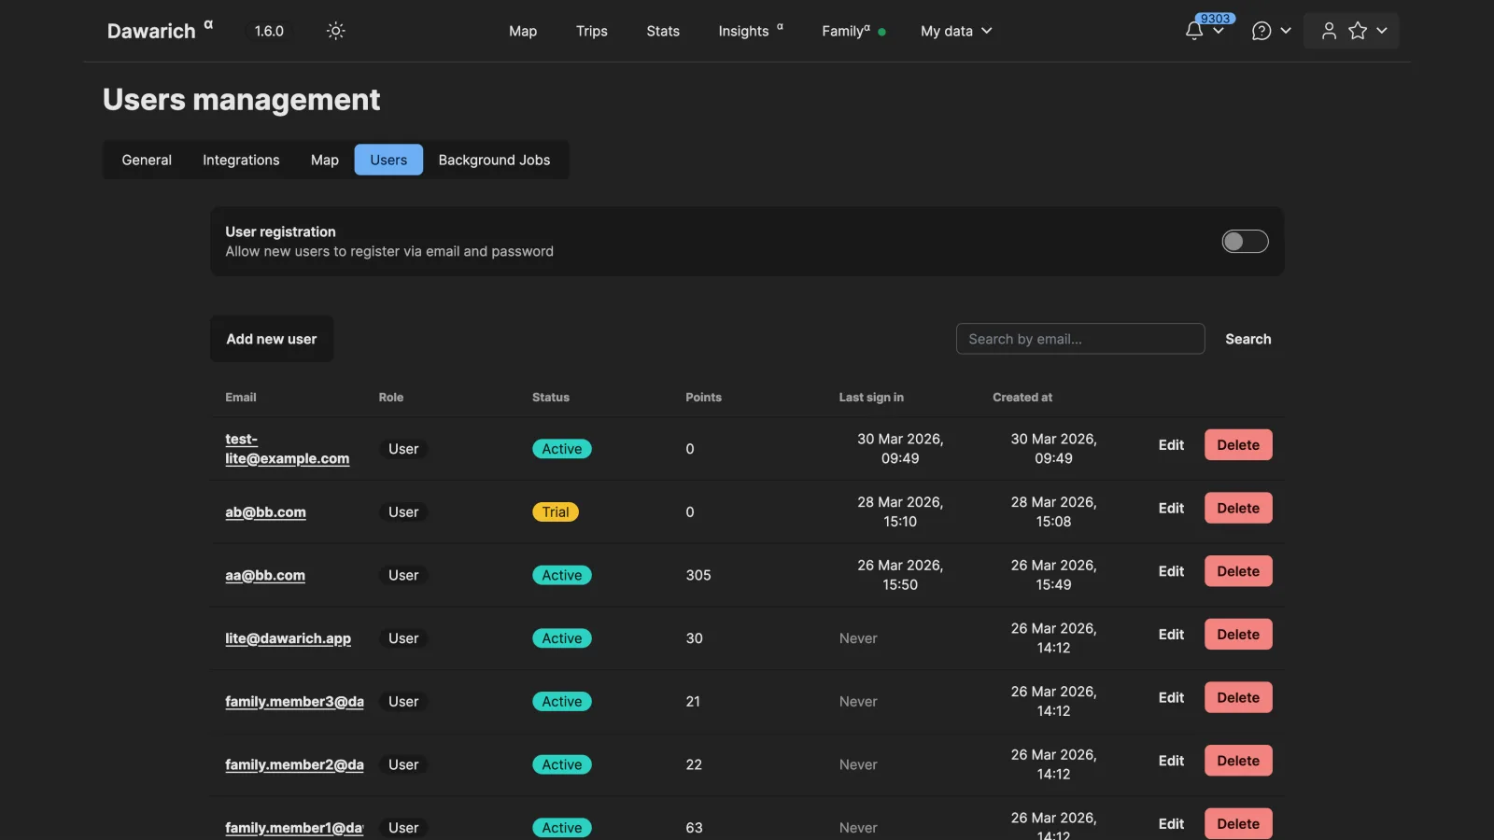
Task: Open Stats page
Action: point(663,31)
